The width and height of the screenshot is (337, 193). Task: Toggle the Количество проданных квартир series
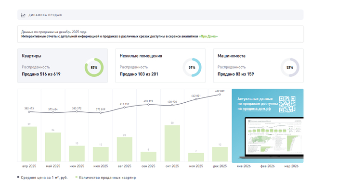(x=107, y=178)
